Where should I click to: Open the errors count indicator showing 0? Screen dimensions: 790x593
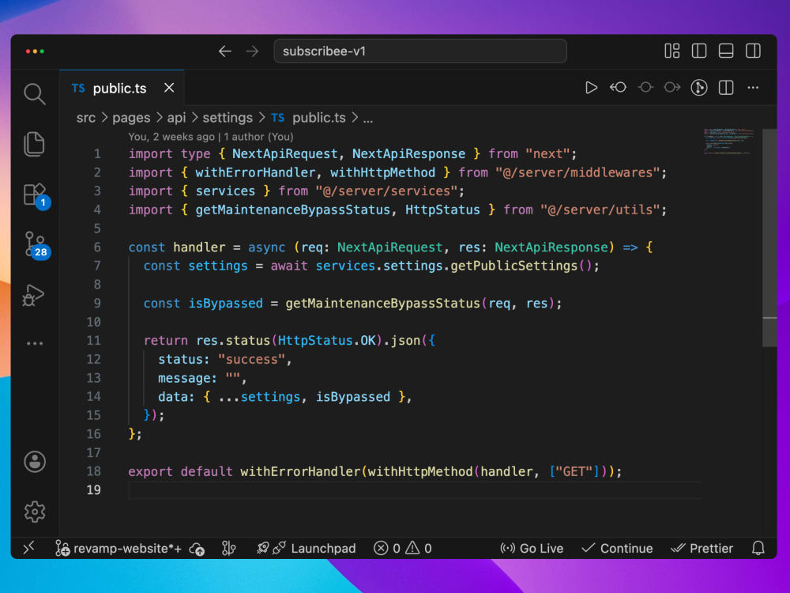tap(387, 548)
